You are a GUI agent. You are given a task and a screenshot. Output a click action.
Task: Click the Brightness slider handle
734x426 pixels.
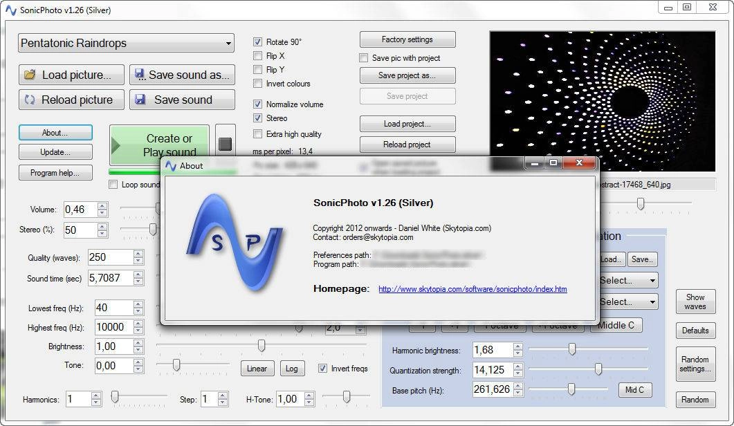point(262,346)
